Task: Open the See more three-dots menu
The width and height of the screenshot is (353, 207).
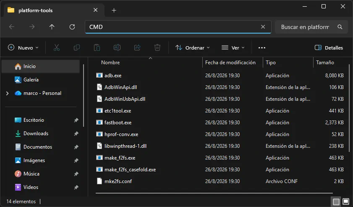Action: pyautogui.click(x=262, y=47)
